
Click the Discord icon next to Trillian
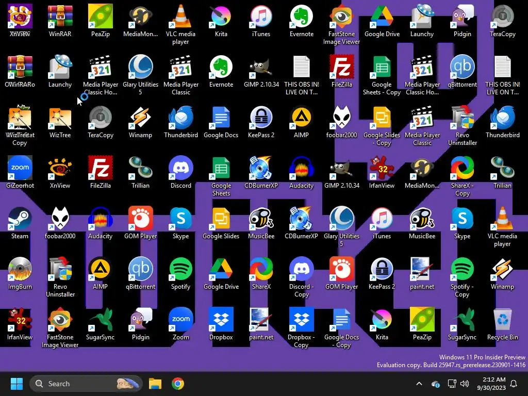181,172
